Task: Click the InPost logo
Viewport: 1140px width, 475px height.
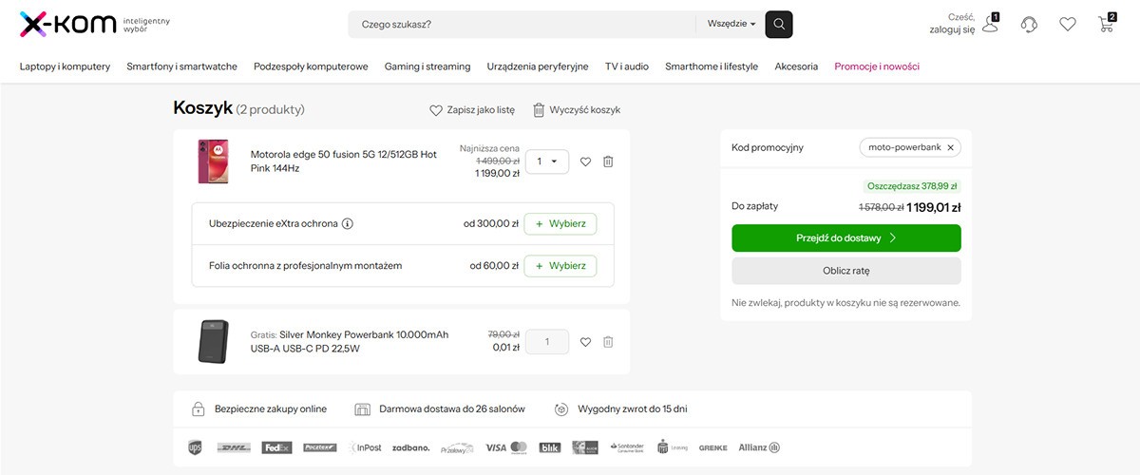Action: tap(365, 447)
